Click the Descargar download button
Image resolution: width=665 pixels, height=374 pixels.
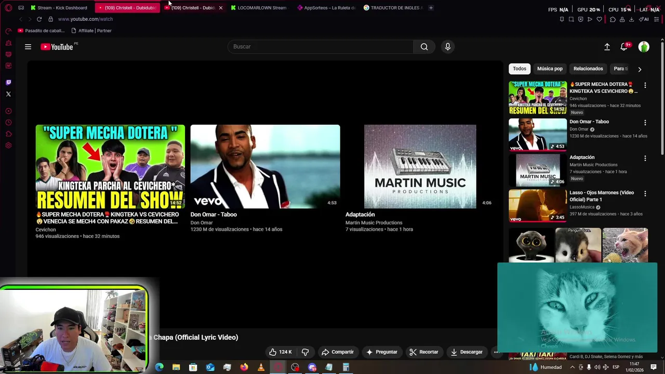(467, 352)
